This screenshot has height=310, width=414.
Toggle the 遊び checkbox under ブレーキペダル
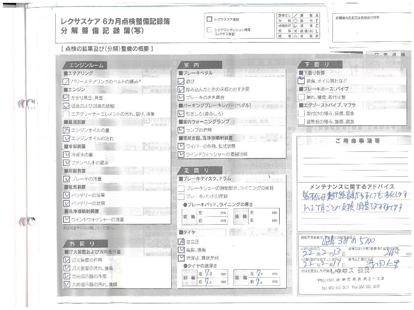point(181,81)
